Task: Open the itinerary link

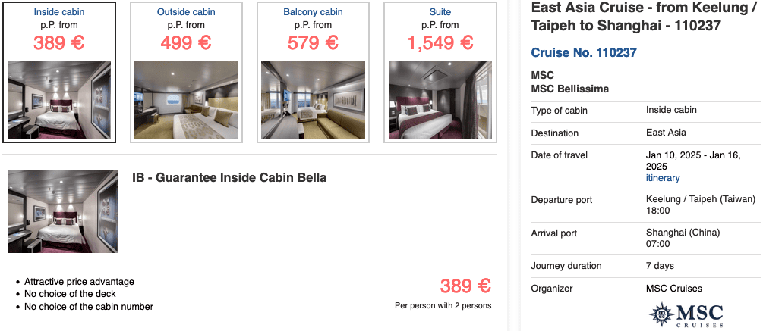Action: coord(663,178)
